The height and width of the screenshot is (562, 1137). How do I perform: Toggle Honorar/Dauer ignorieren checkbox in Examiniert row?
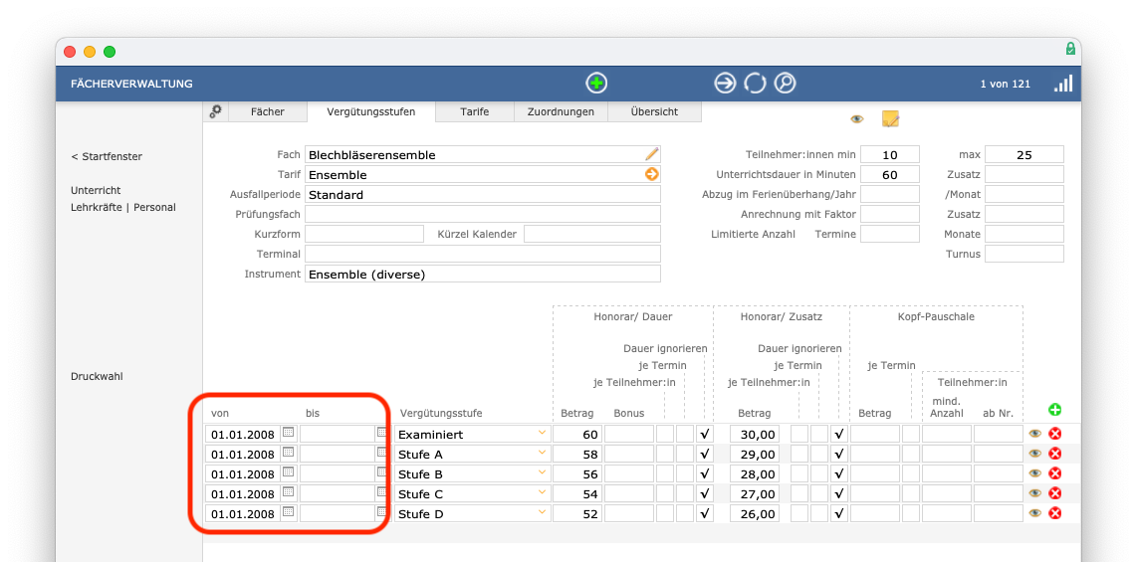[704, 435]
